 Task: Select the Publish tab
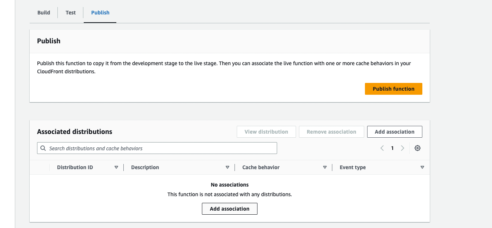tap(100, 12)
